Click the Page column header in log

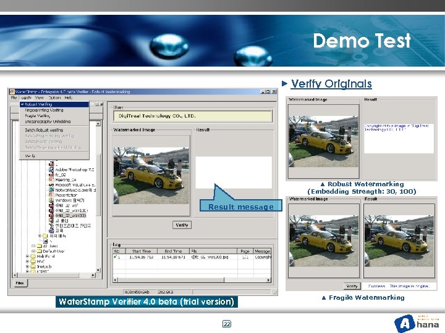click(x=245, y=251)
